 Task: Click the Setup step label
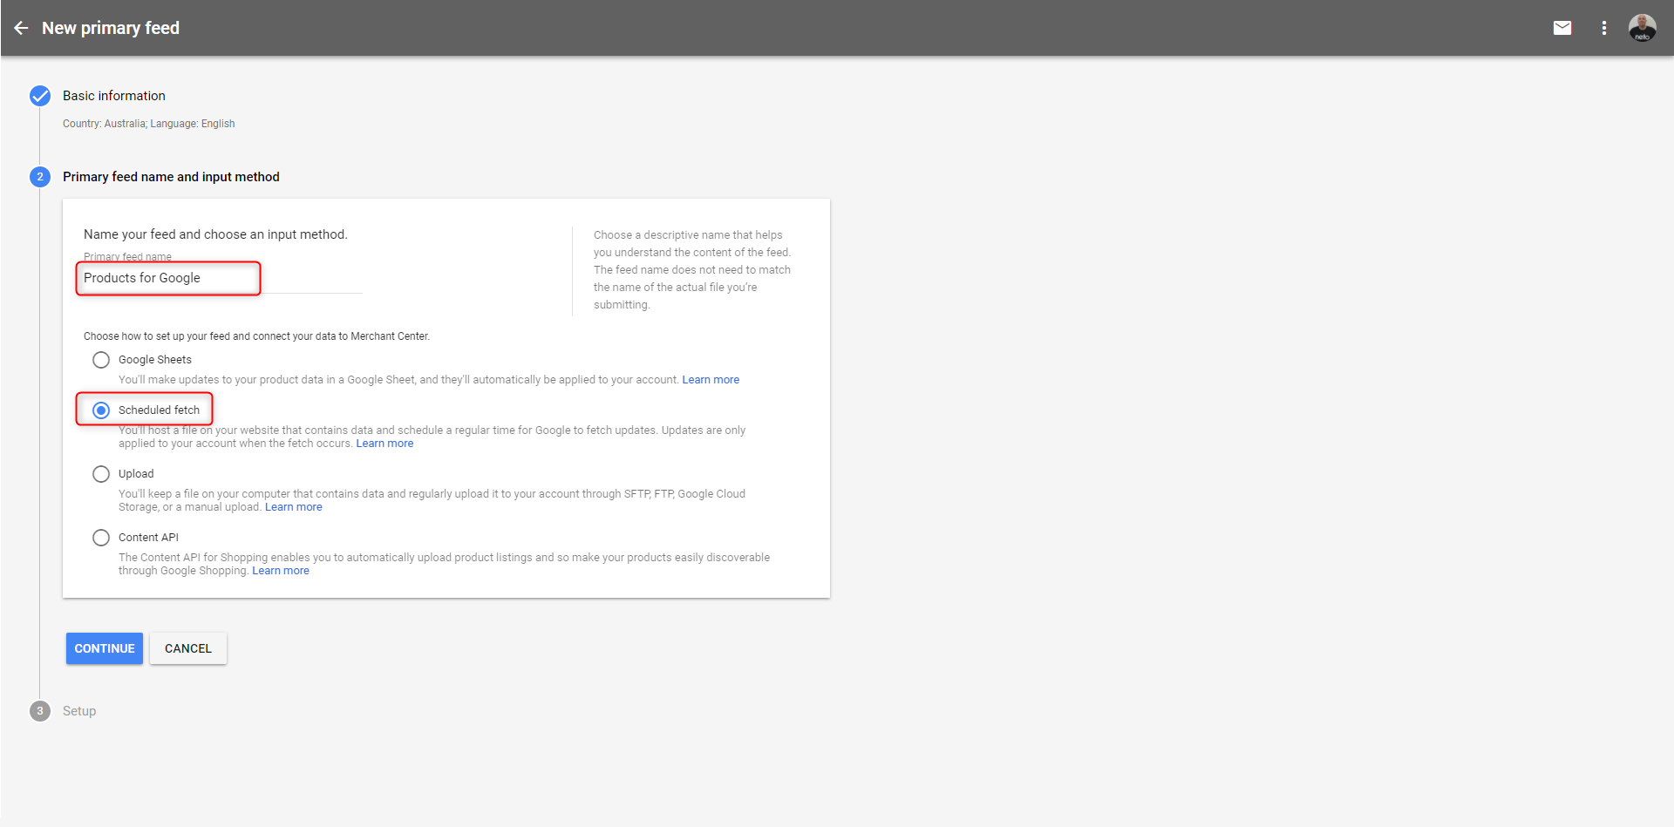click(x=79, y=711)
